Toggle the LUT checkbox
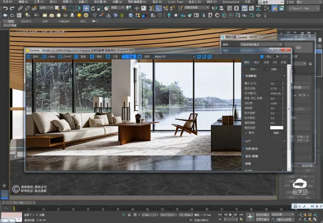The image size is (323, 223). point(284,141)
